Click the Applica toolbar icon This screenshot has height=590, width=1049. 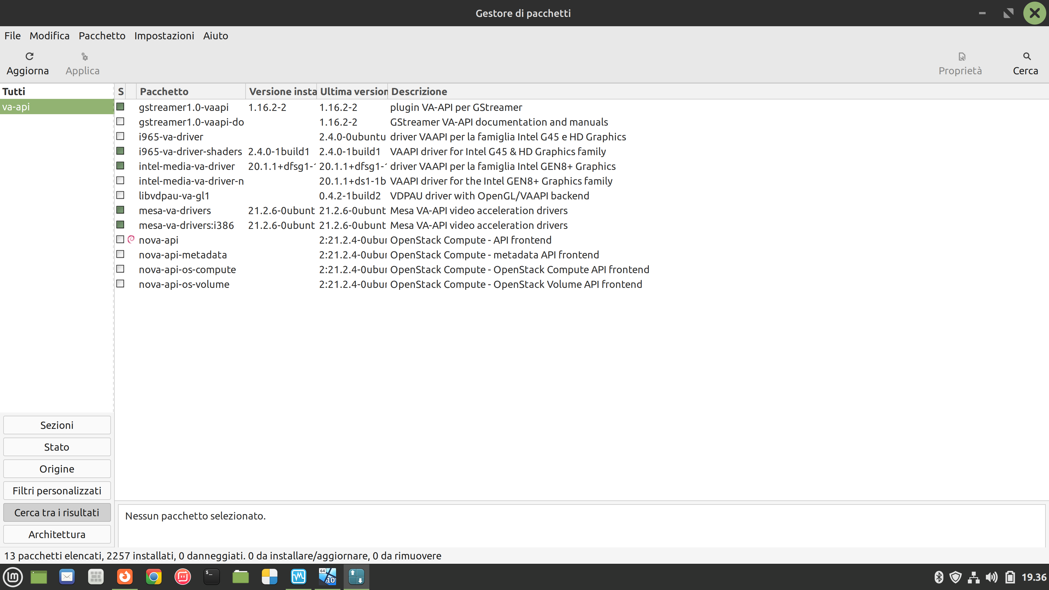(84, 56)
